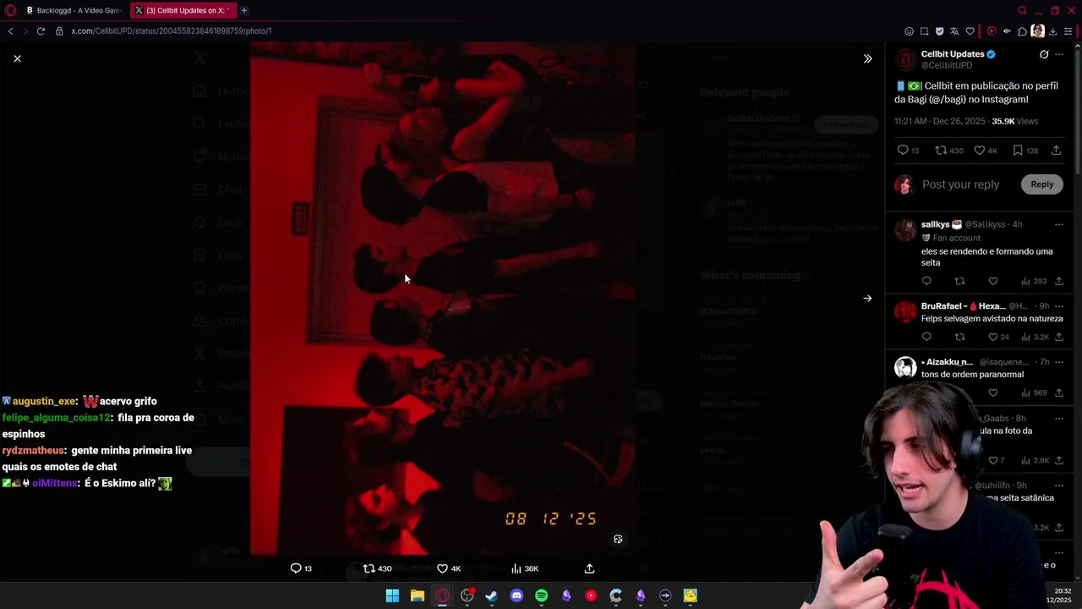The height and width of the screenshot is (609, 1082).
Task: Repost the sallkys comment
Action: click(959, 281)
